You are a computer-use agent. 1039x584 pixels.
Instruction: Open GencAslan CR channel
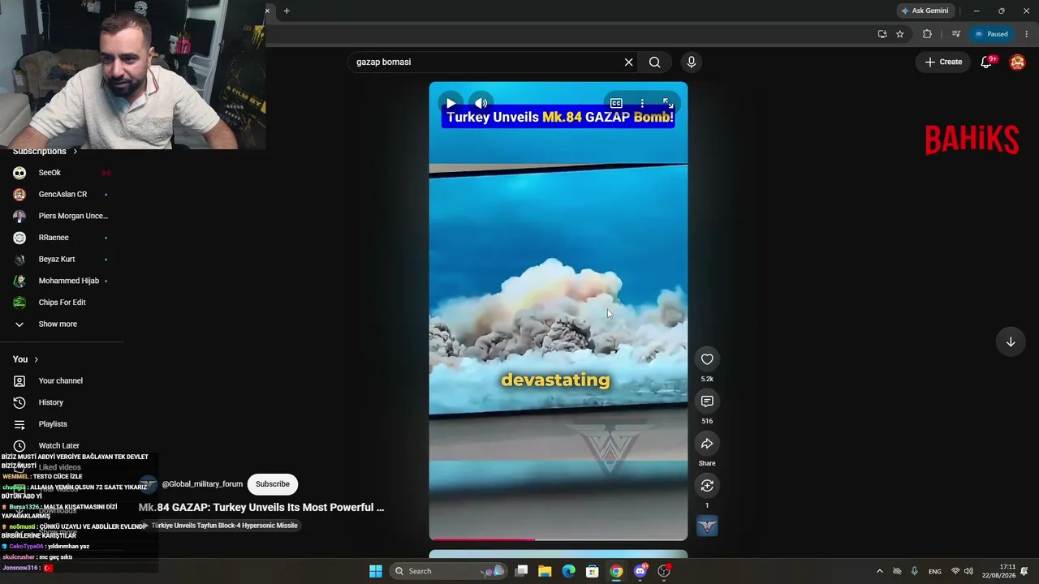click(x=62, y=195)
